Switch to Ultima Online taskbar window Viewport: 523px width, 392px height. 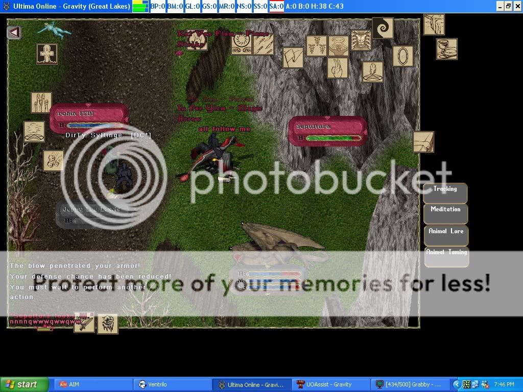click(x=252, y=384)
